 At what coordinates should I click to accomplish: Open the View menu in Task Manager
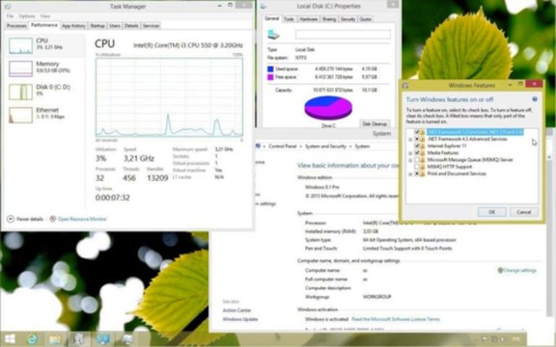coord(45,16)
